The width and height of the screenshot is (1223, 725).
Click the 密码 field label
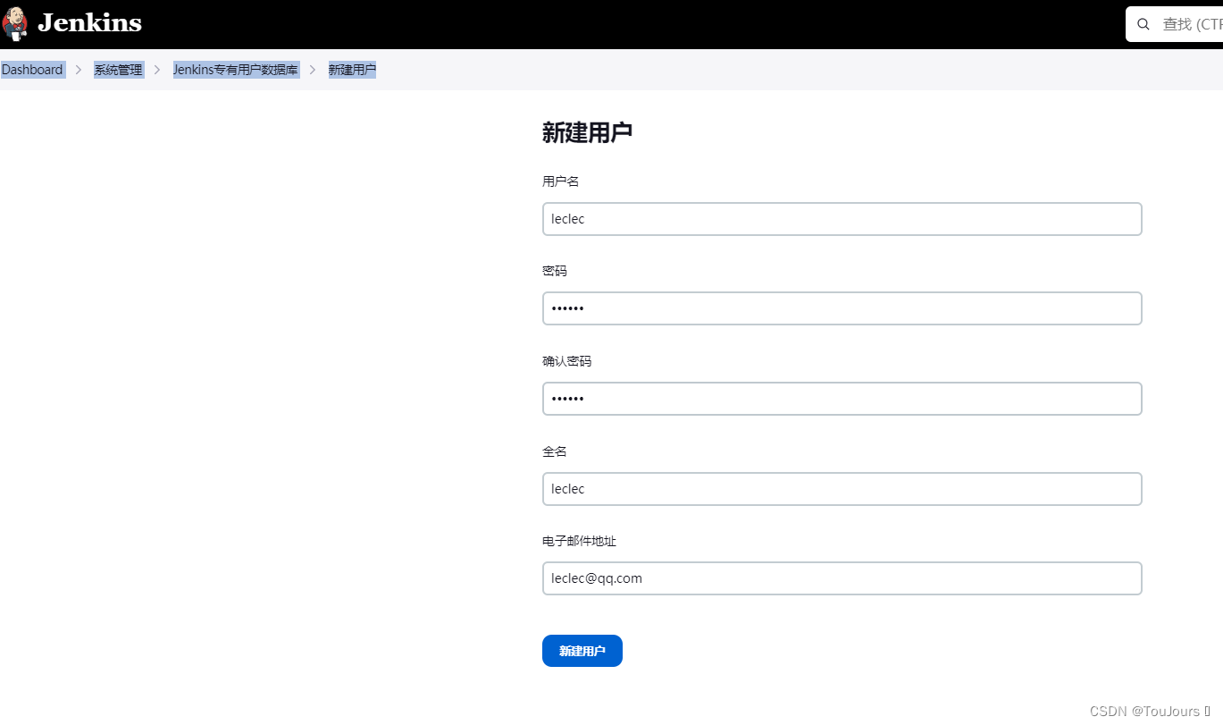tap(555, 271)
